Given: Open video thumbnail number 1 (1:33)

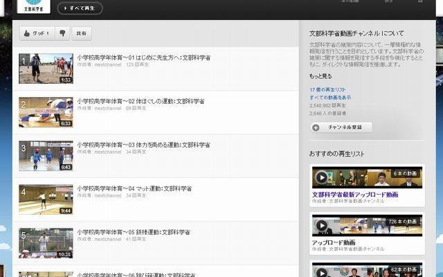Looking at the screenshot, I should click(46, 69).
